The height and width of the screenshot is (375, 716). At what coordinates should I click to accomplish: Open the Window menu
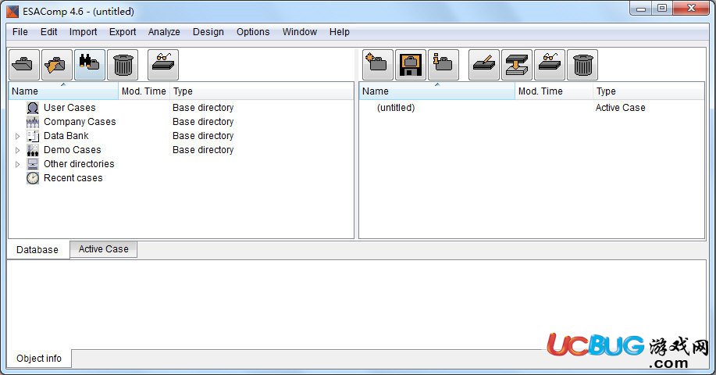(x=300, y=32)
